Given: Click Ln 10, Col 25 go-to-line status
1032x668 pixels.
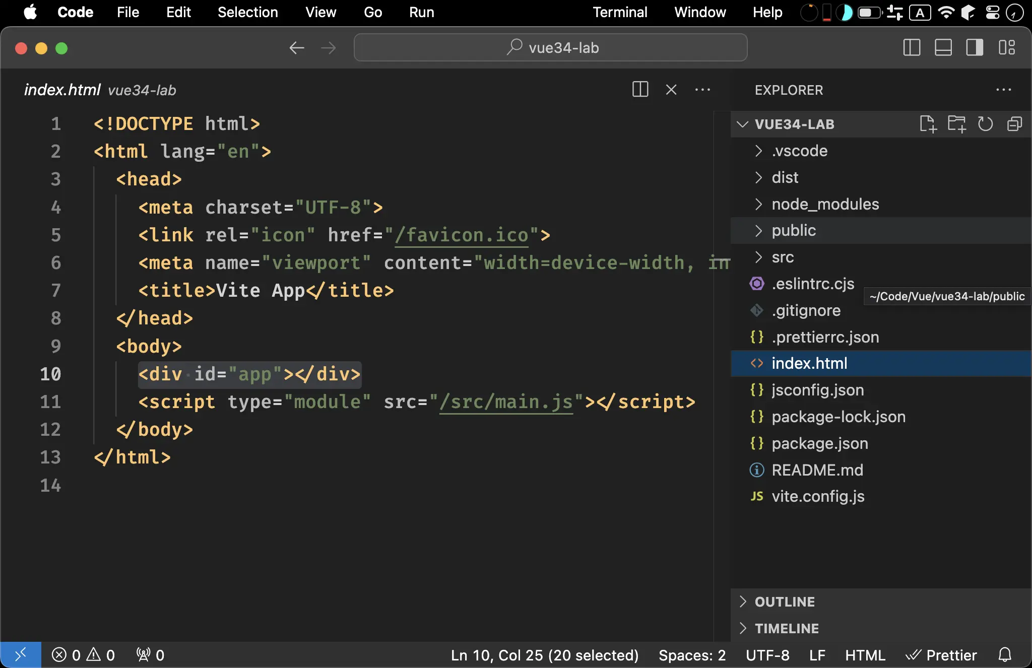Looking at the screenshot, I should [x=545, y=655].
